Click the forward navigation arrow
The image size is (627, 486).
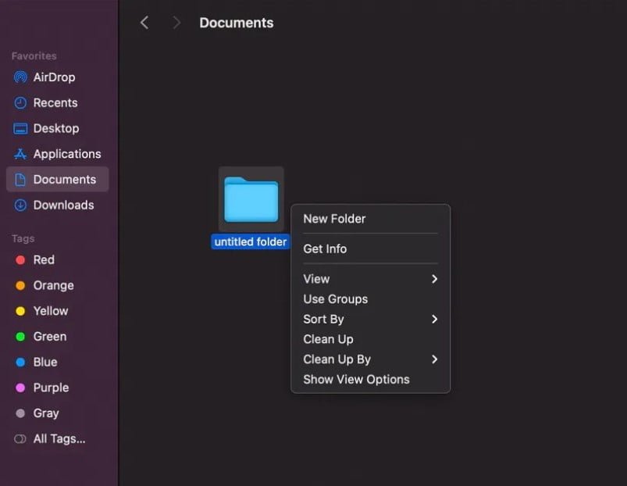coord(176,23)
